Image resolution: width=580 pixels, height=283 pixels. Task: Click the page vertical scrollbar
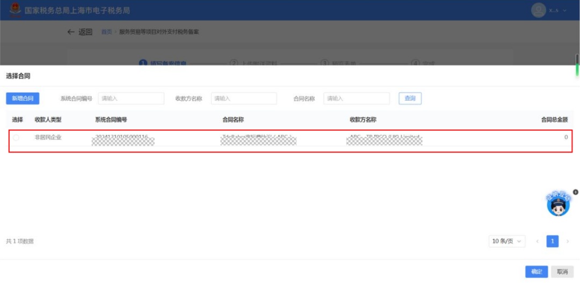point(577,65)
